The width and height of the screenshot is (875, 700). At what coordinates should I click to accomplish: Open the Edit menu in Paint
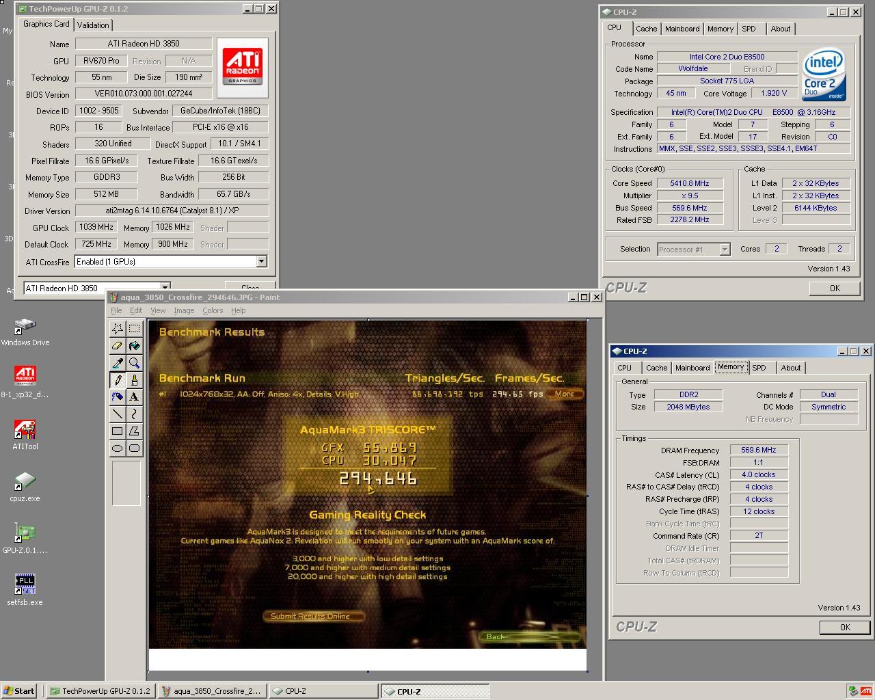[x=136, y=310]
